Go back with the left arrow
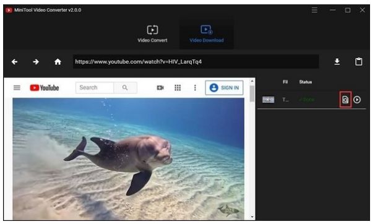This screenshot has width=375, height=224. pyautogui.click(x=15, y=62)
